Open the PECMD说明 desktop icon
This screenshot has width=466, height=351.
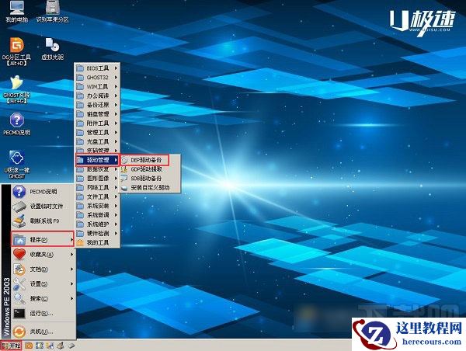16,124
